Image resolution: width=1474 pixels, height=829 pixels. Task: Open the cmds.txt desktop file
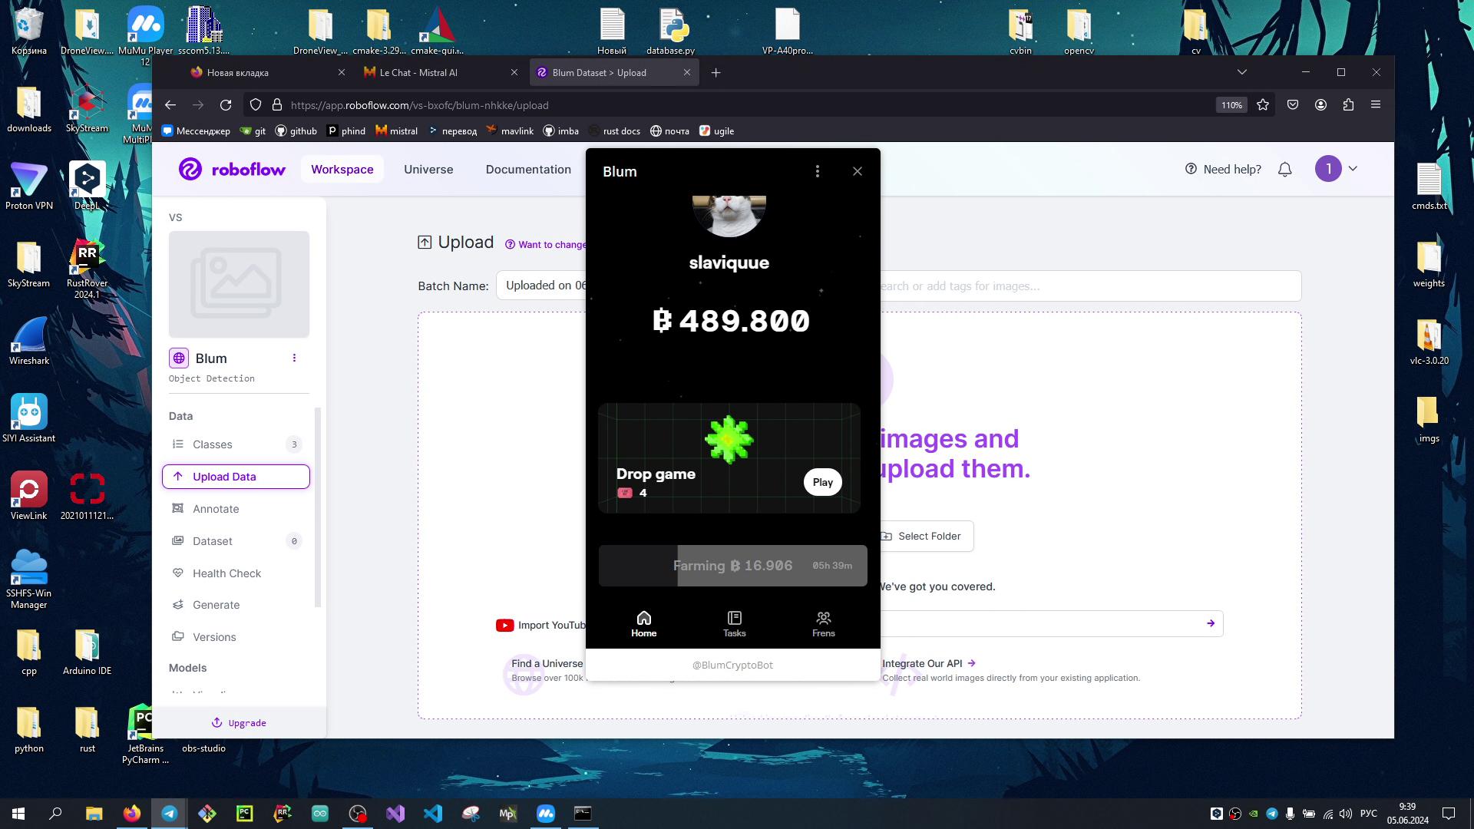point(1429,186)
